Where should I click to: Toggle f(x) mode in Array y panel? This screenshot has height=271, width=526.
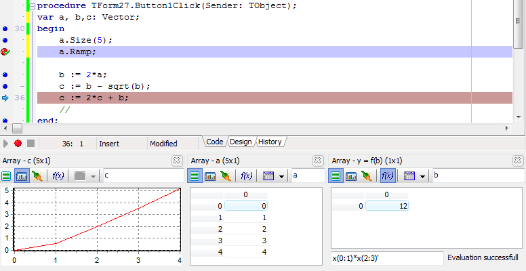tap(386, 176)
